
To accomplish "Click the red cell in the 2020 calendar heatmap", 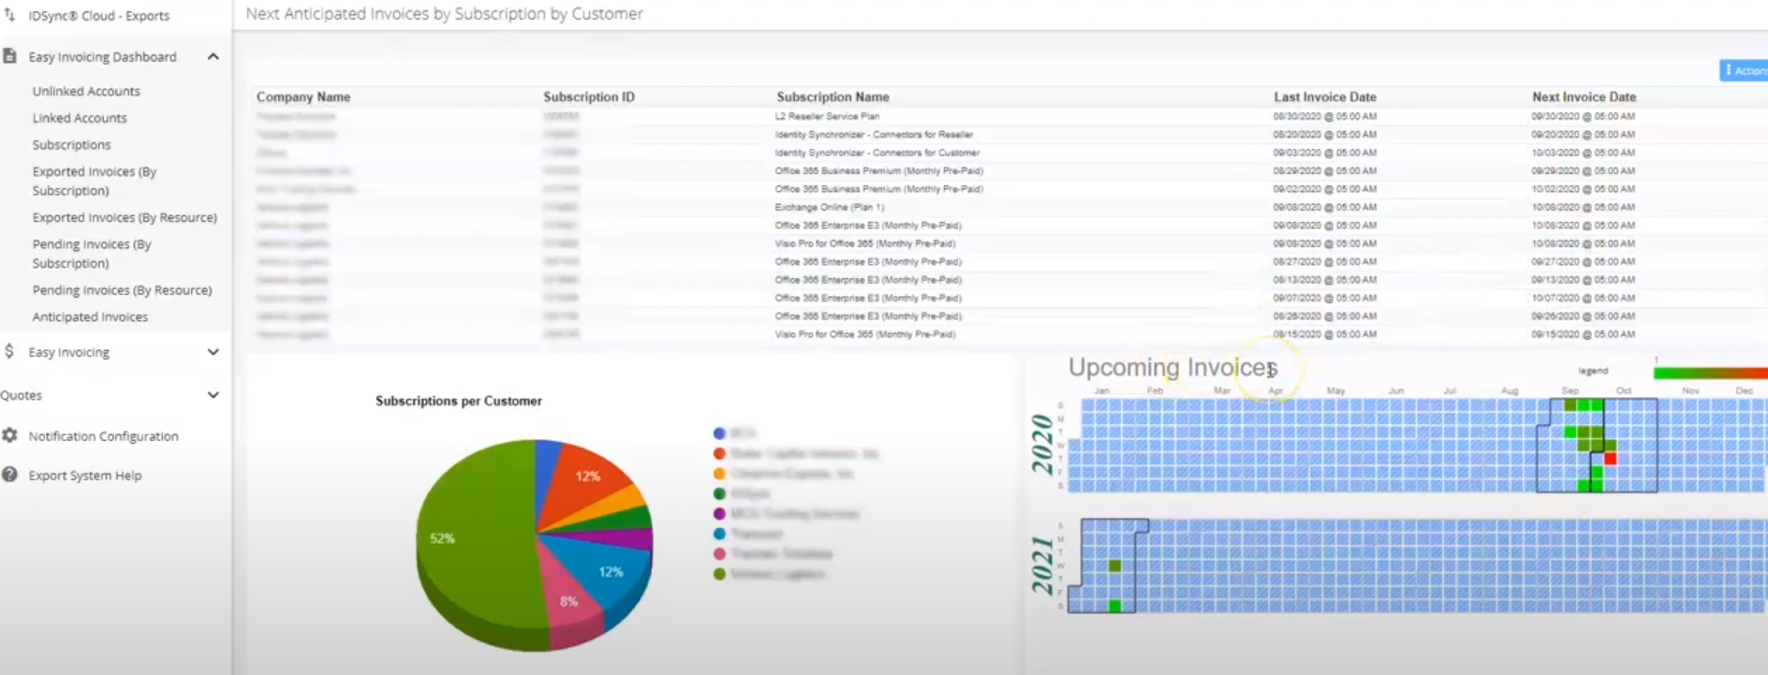I will pyautogui.click(x=1610, y=459).
